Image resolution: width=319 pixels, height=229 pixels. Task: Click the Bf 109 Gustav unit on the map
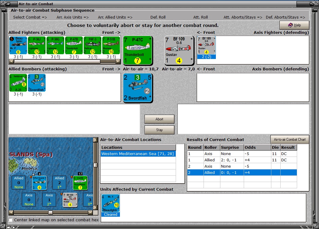70,200
